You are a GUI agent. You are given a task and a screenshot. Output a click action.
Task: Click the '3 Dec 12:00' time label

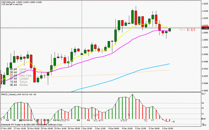point(100,129)
